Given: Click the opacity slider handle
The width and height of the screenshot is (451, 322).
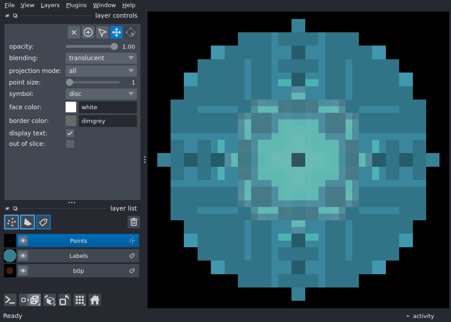Looking at the screenshot, I should pyautogui.click(x=114, y=46).
